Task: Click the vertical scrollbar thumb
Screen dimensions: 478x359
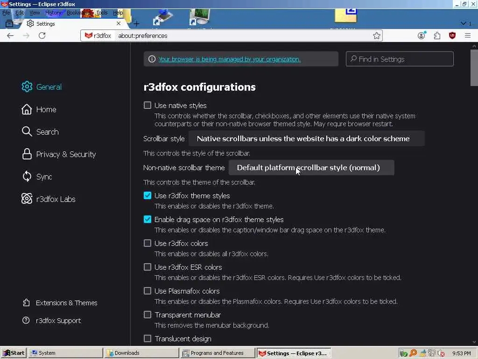Action: pos(474,68)
